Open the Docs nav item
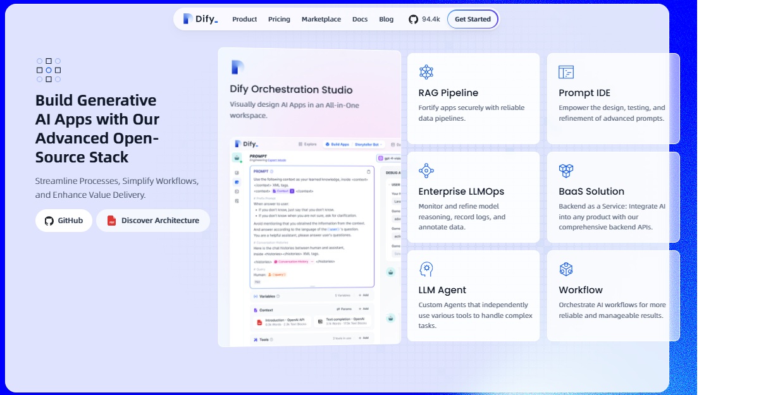 click(360, 19)
